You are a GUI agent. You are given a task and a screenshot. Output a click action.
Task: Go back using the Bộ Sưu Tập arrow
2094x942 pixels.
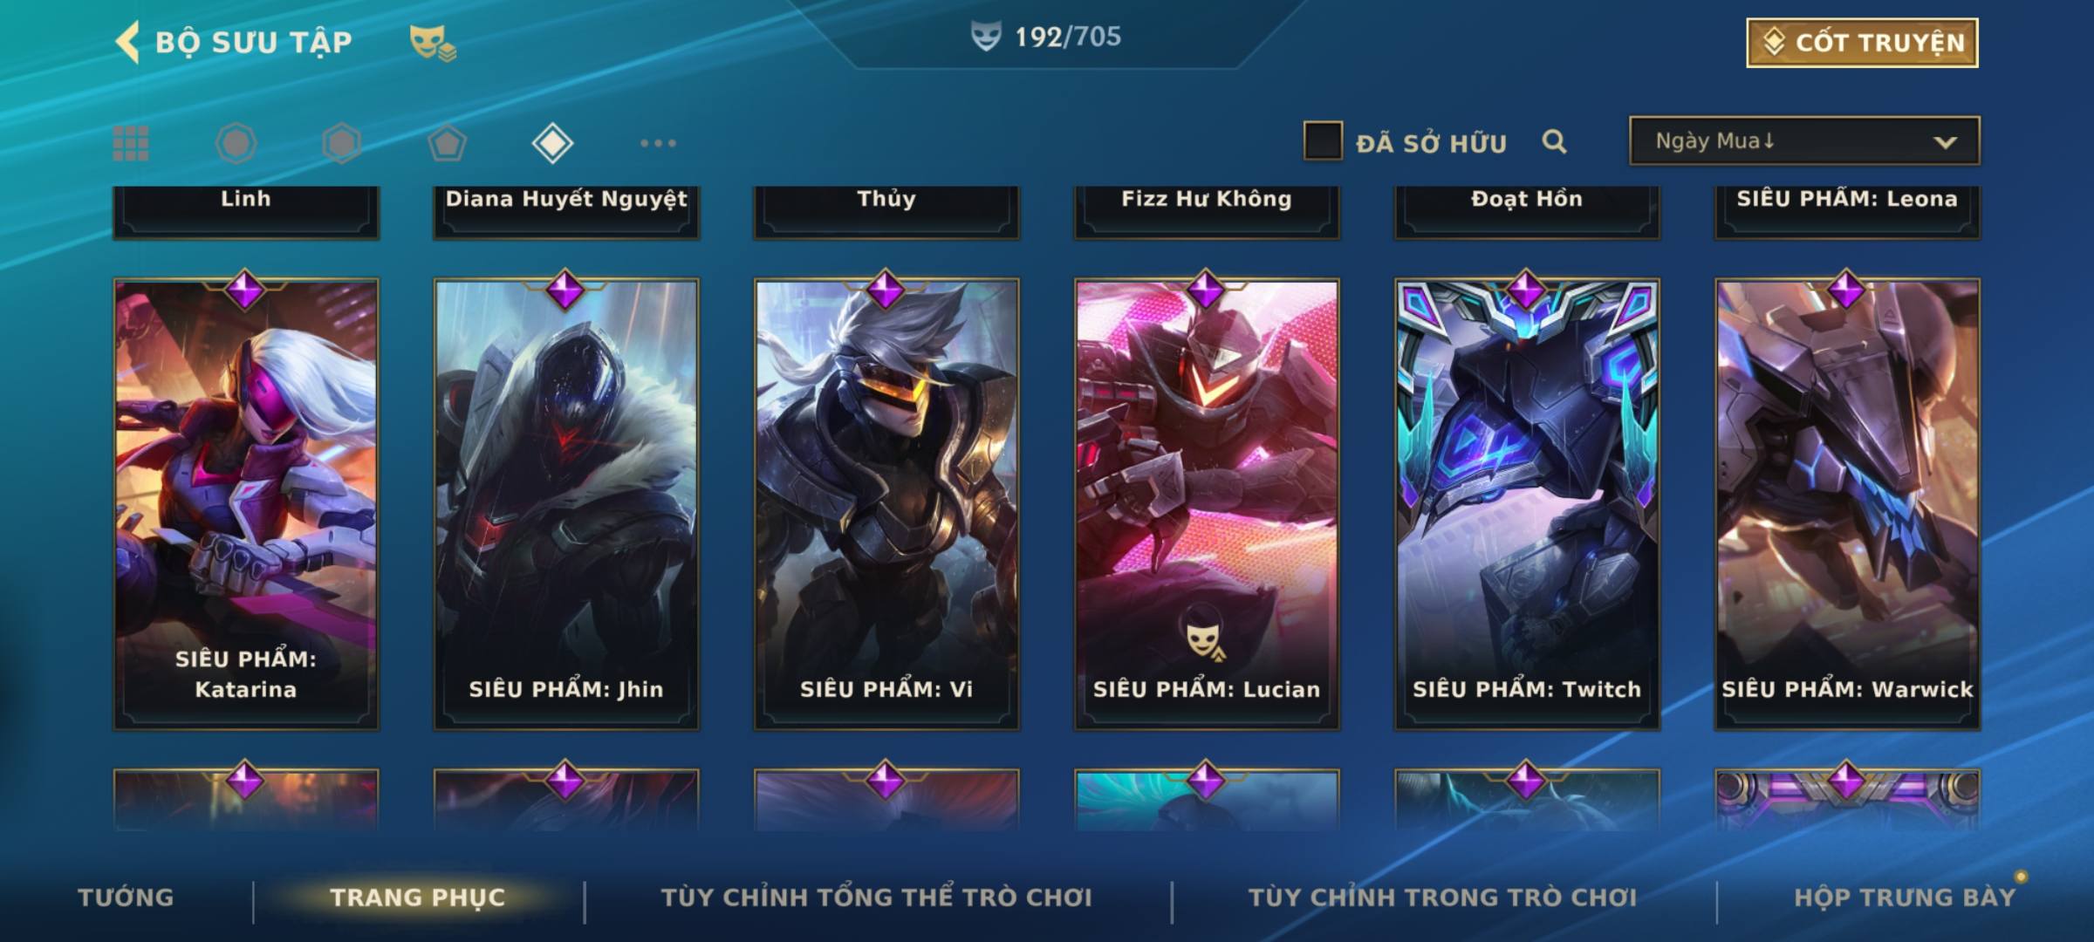click(128, 42)
